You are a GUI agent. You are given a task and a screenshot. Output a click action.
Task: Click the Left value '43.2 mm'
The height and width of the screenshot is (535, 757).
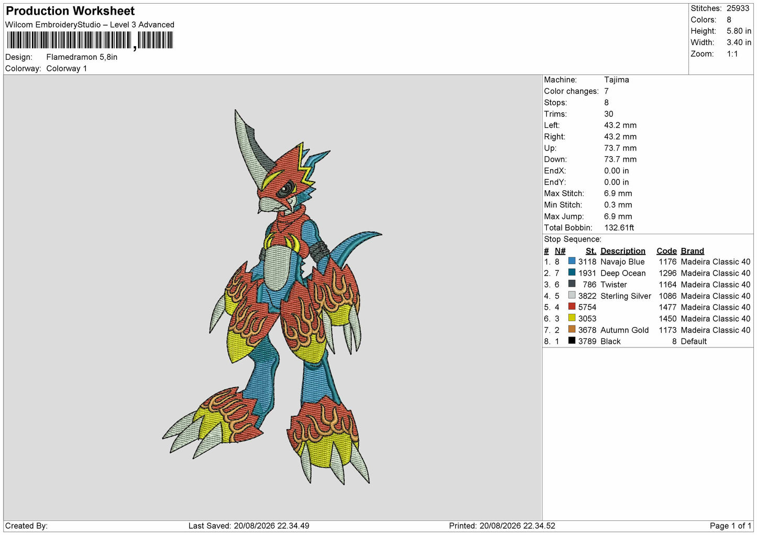pos(620,125)
